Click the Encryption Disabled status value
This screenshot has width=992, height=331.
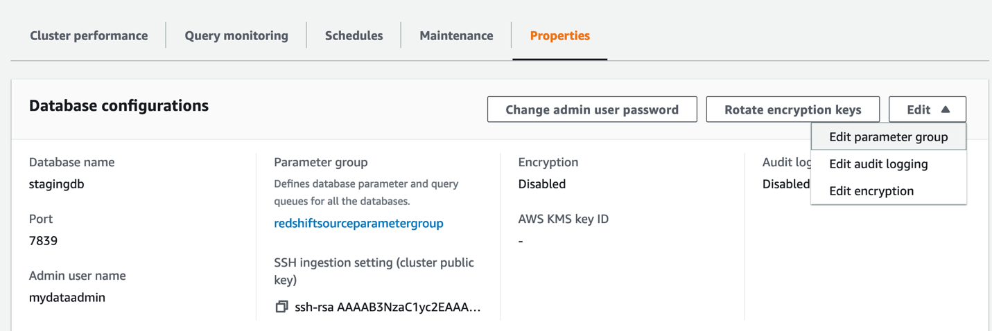(x=541, y=184)
